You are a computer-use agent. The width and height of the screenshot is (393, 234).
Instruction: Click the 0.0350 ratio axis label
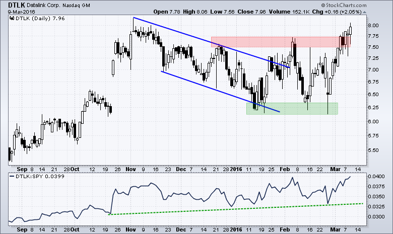(x=376, y=196)
